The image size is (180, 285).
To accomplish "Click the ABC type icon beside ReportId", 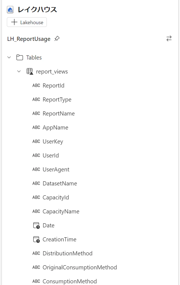I will (x=36, y=85).
